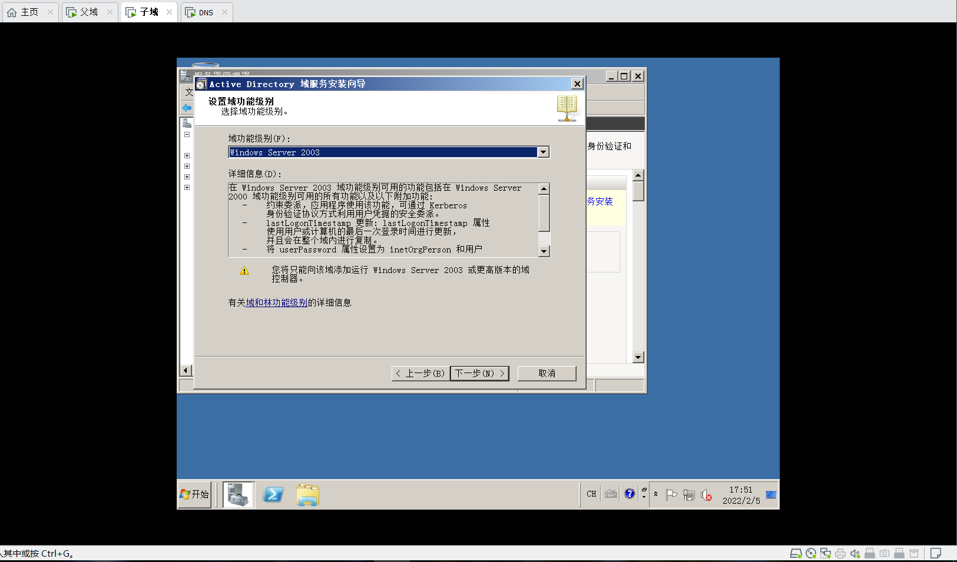Image resolution: width=957 pixels, height=562 pixels.
Task: Expand the third plus tree node in Server Manager
Action: pyautogui.click(x=187, y=177)
